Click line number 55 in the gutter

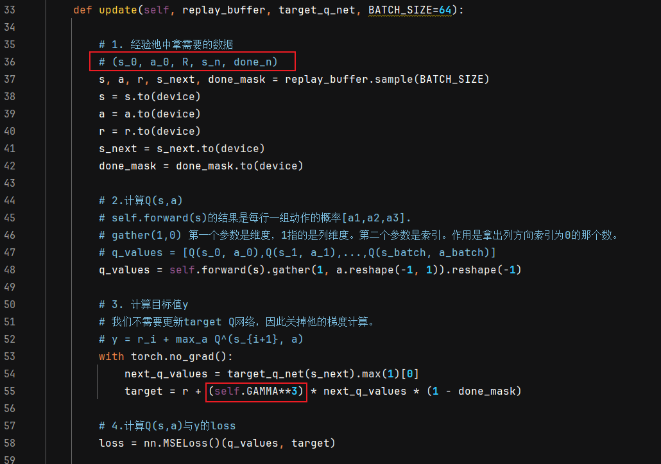pyautogui.click(x=10, y=391)
